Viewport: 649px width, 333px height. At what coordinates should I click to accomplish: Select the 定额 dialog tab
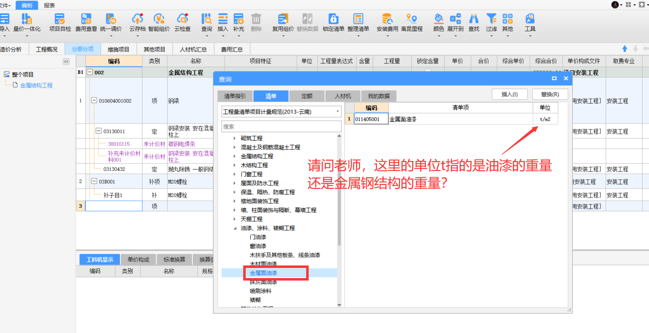(x=307, y=96)
